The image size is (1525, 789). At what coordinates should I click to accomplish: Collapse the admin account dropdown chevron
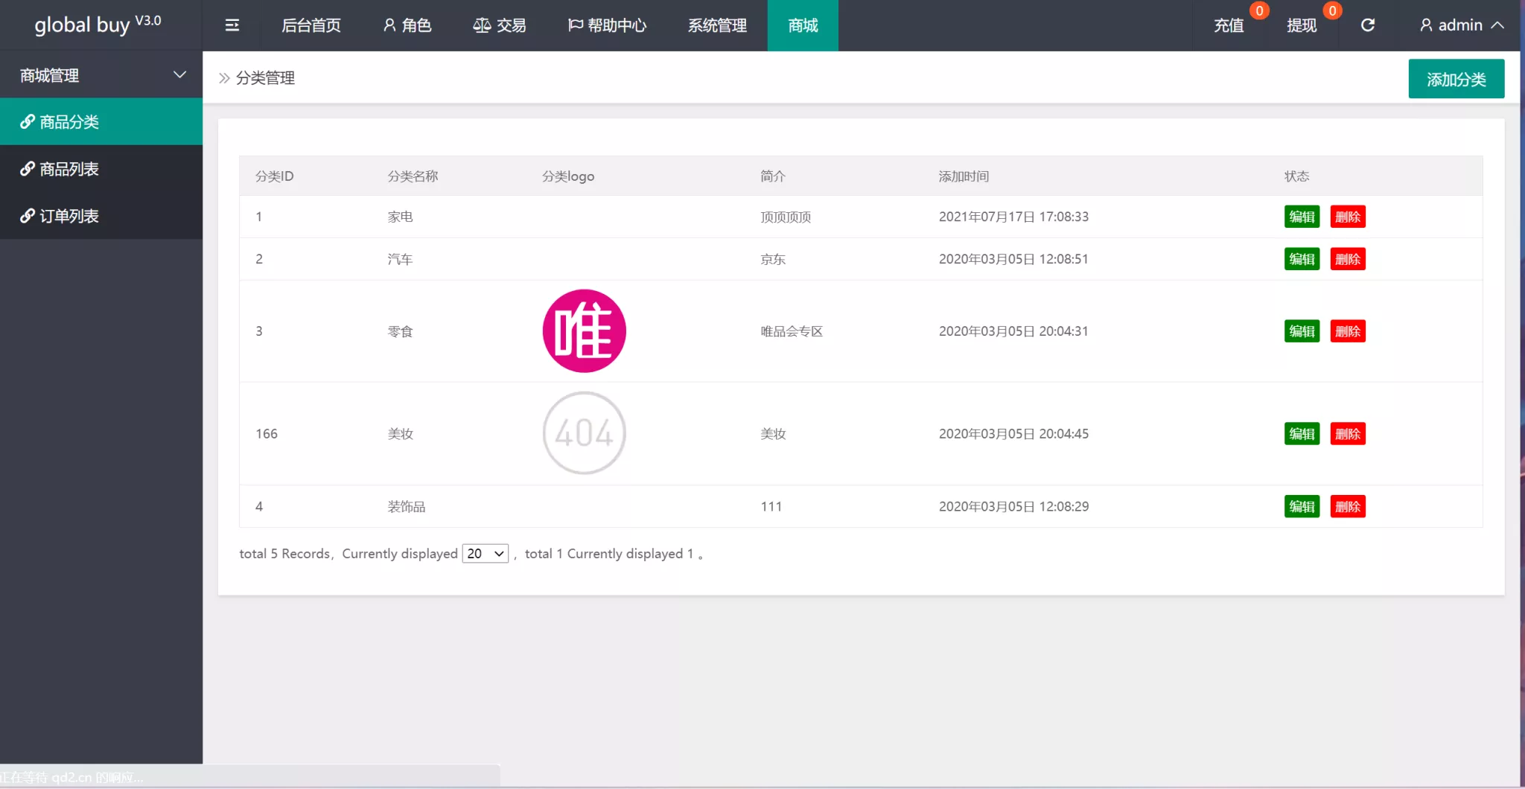point(1499,25)
